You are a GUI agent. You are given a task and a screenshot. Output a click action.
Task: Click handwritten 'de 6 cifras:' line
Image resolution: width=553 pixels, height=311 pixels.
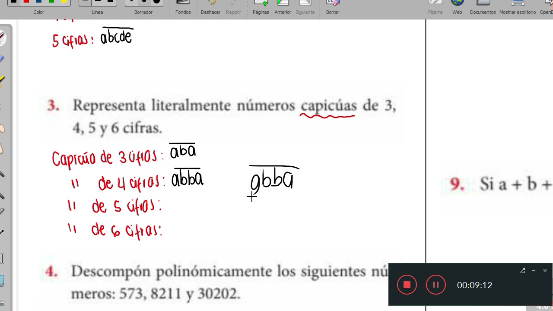click(x=127, y=230)
